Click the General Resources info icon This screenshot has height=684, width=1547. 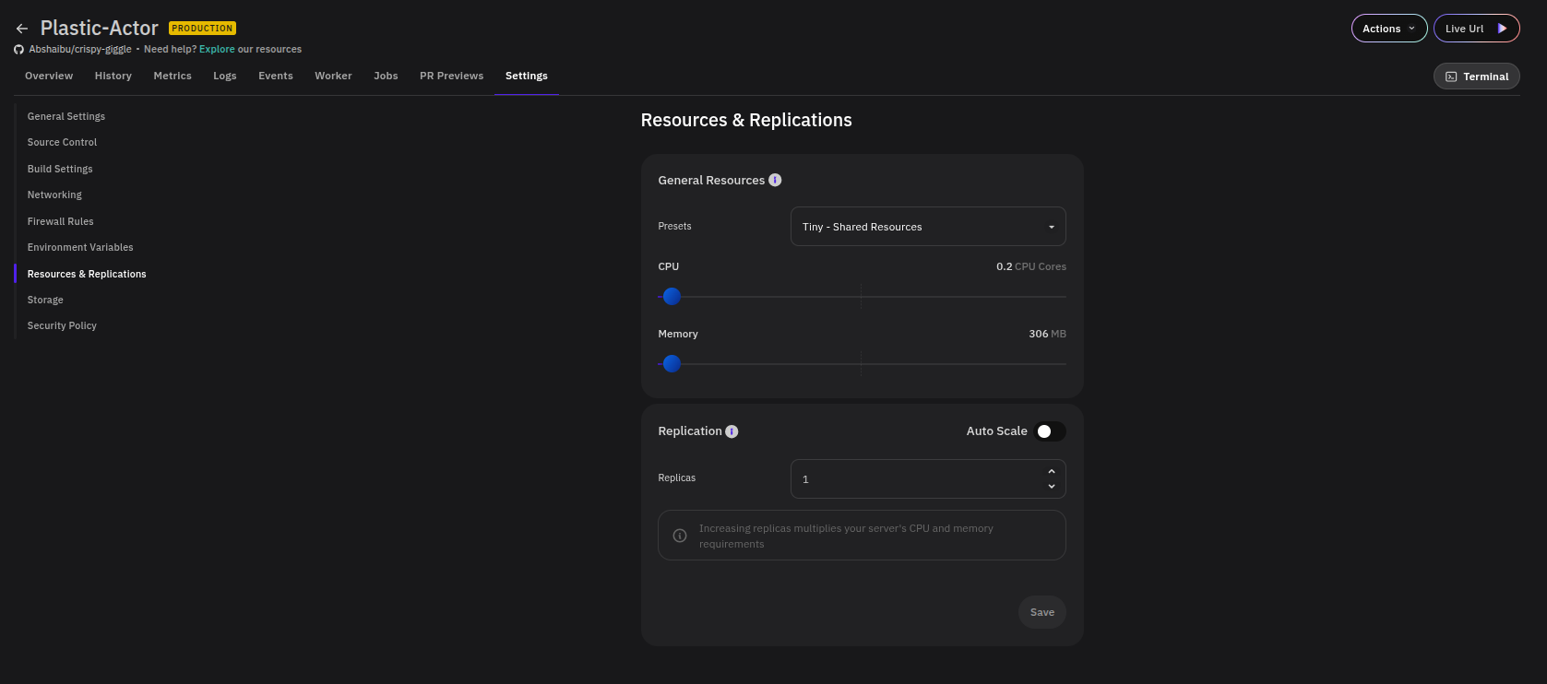[775, 180]
